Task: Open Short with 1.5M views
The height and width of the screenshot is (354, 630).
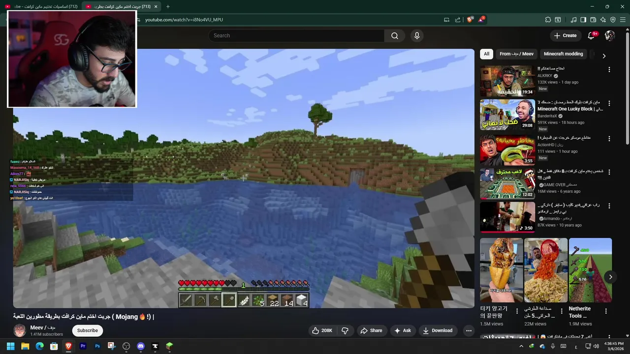Action: tap(502, 270)
